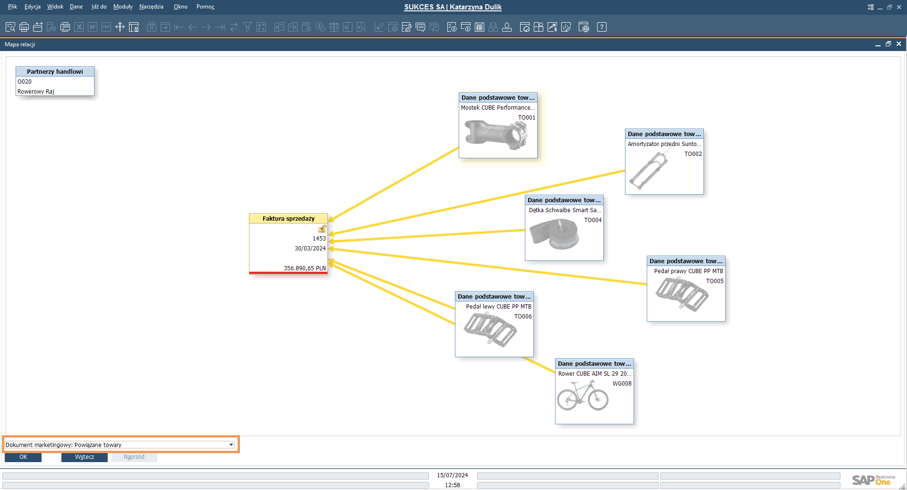Select the Partnerzy handlowi Rowerowy Raj box
Image resolution: width=907 pixels, height=490 pixels.
55,81
